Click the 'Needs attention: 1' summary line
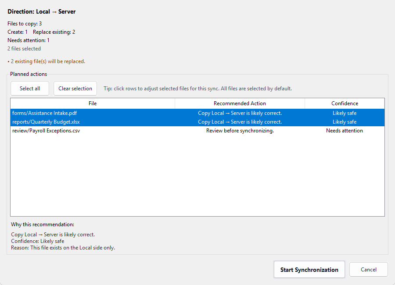This screenshot has height=285, width=395. point(29,40)
